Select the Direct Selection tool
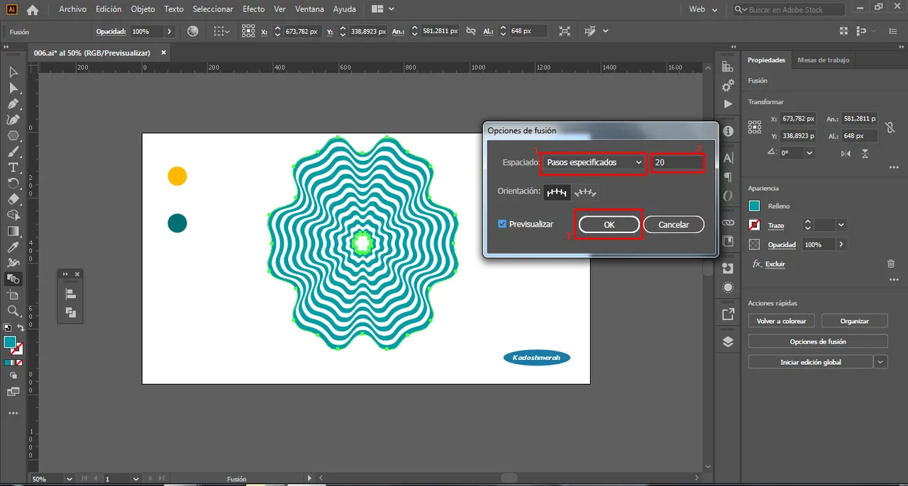 click(13, 88)
